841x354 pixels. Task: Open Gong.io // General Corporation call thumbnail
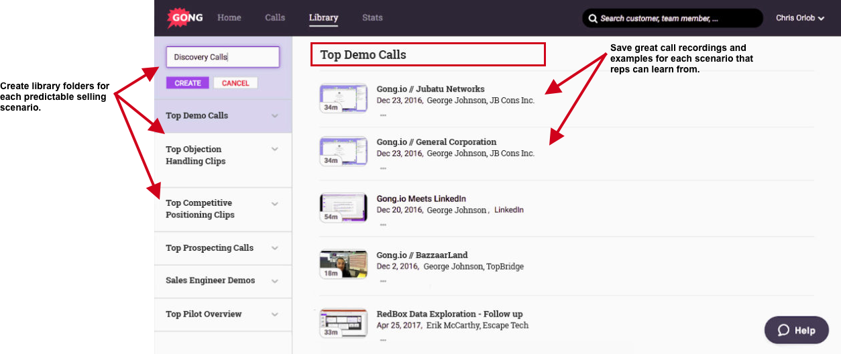[343, 151]
